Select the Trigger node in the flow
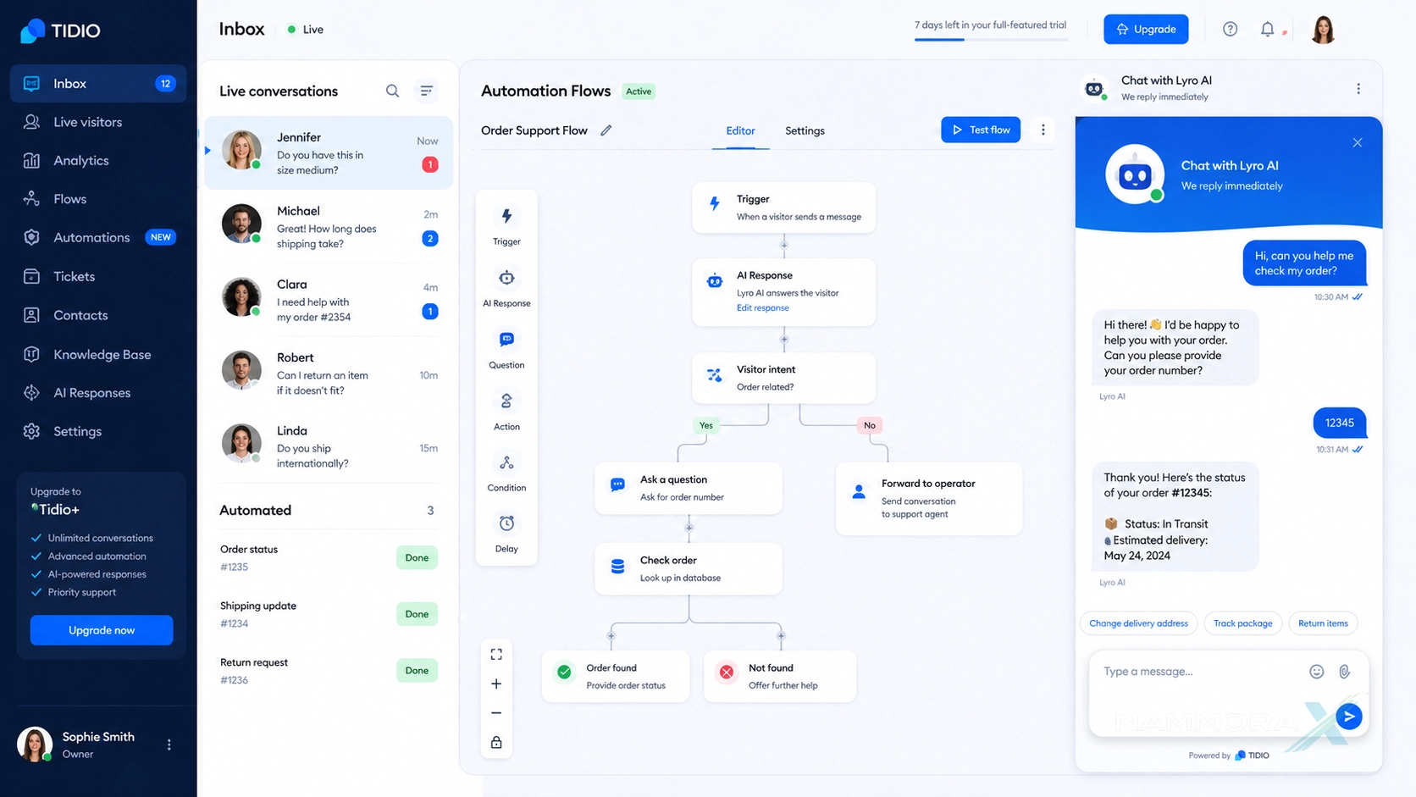This screenshot has width=1416, height=797. click(x=784, y=208)
